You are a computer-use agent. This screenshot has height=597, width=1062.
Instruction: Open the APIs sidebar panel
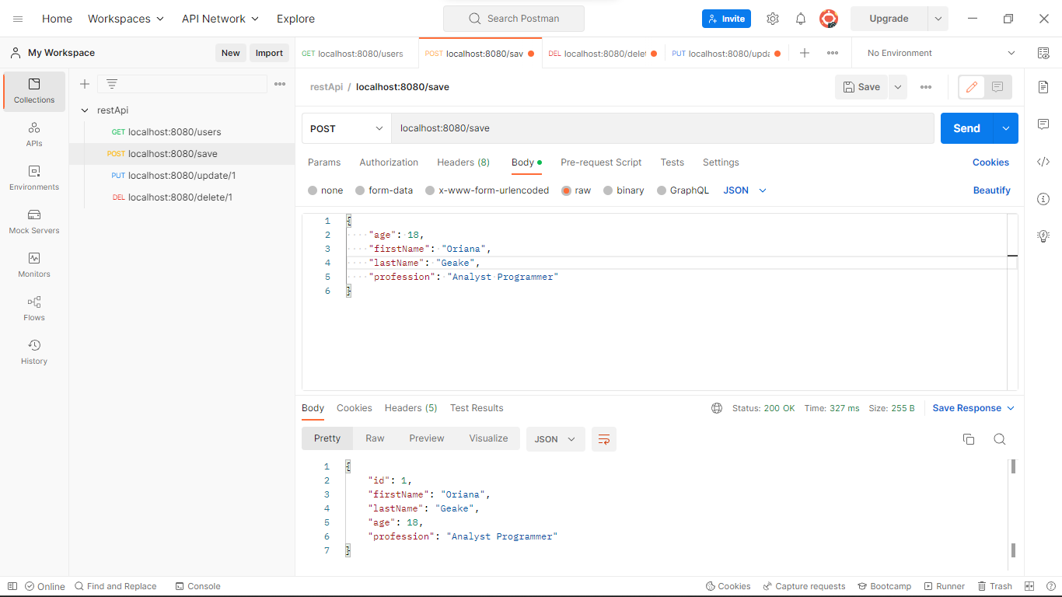pyautogui.click(x=34, y=134)
